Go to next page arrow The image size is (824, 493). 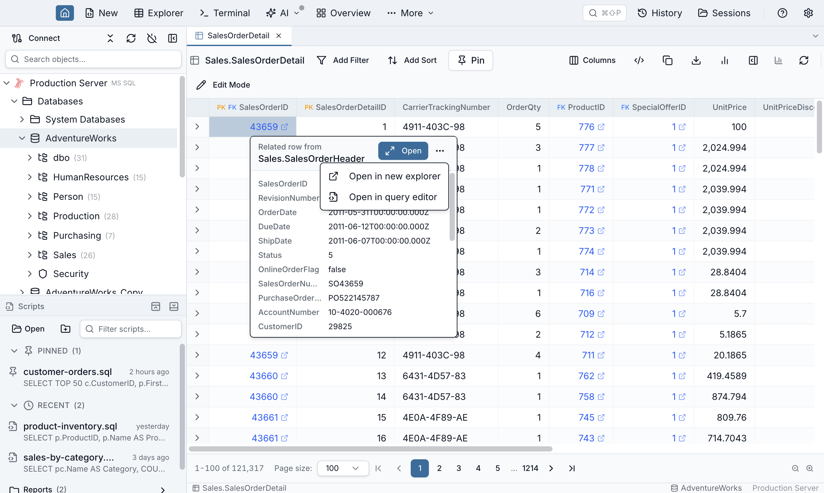[551, 468]
